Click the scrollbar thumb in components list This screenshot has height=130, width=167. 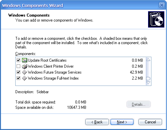pos(148,79)
